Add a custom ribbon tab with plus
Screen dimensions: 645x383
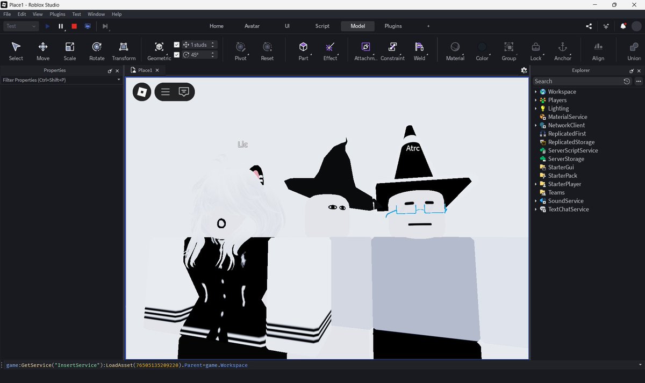pyautogui.click(x=428, y=26)
